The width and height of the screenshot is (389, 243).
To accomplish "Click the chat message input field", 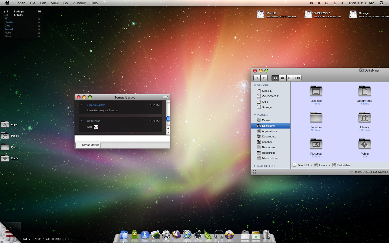I will tap(122, 138).
